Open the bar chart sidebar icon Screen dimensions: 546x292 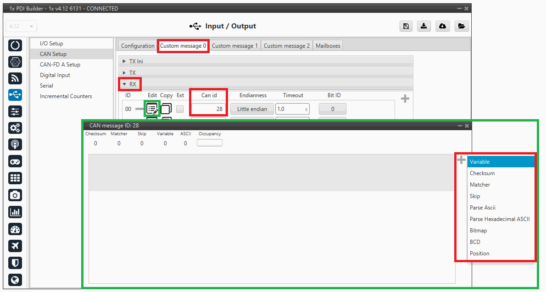(x=15, y=212)
